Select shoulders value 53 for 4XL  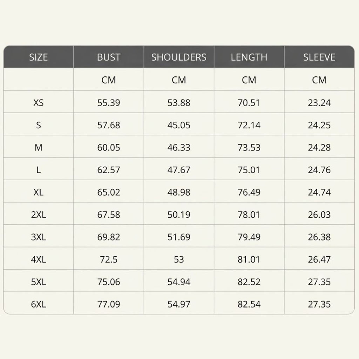(179, 259)
